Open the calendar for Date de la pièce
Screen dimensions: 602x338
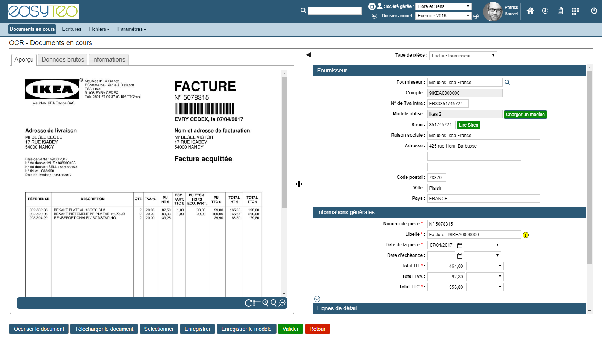(459, 245)
